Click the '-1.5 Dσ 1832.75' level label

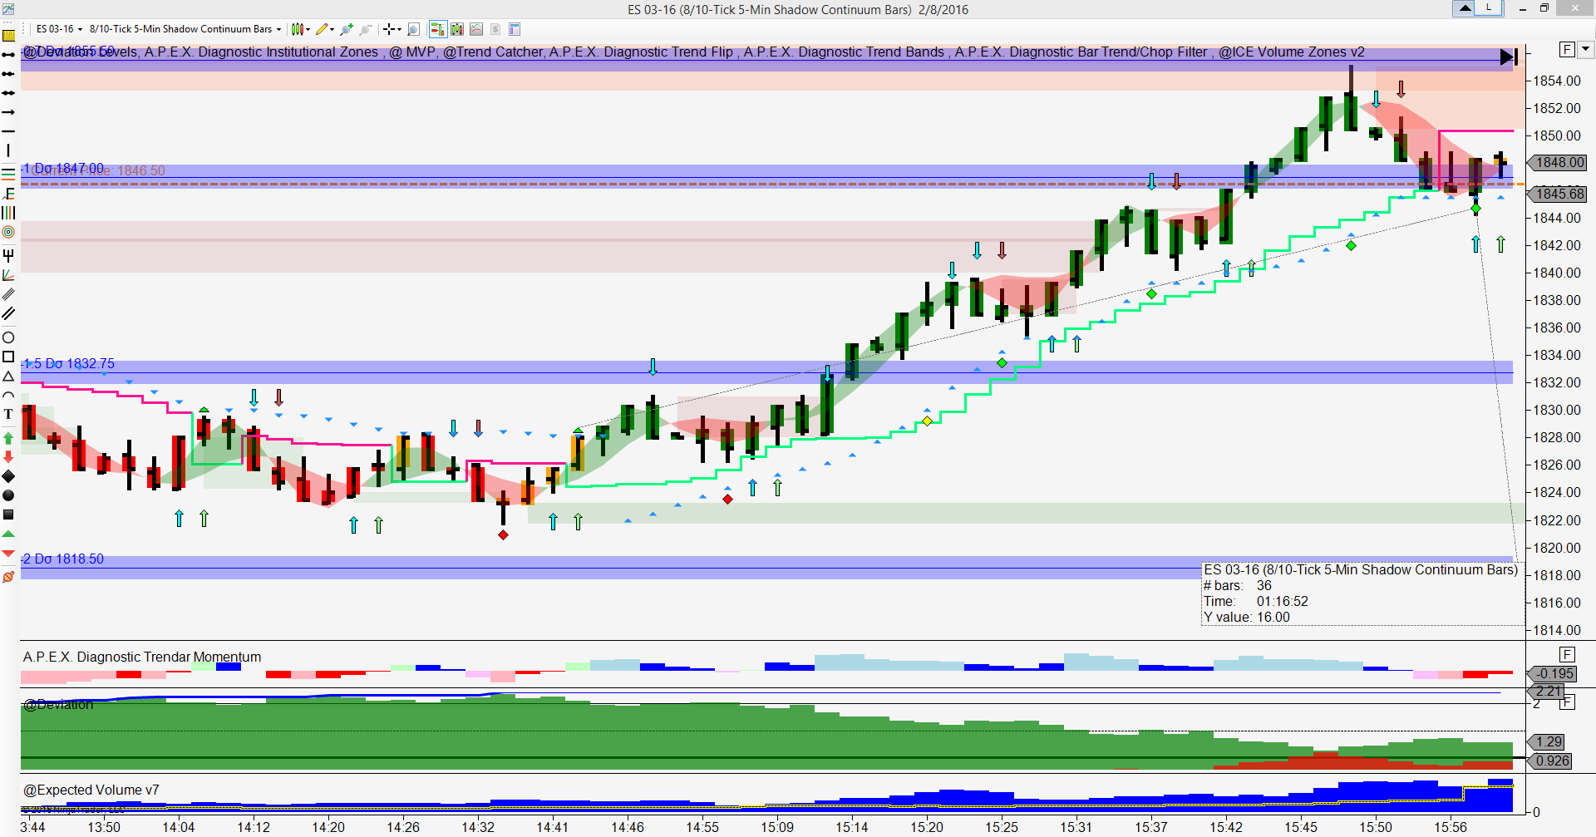click(69, 363)
